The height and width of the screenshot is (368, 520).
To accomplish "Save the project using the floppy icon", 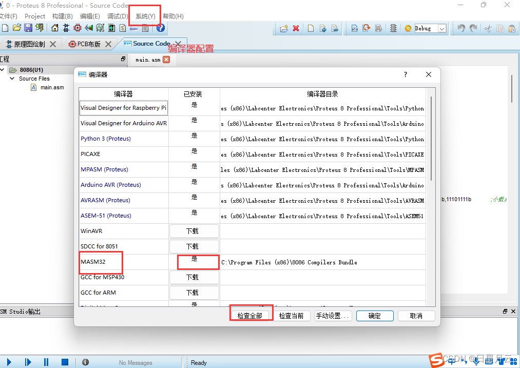I will pos(28,28).
